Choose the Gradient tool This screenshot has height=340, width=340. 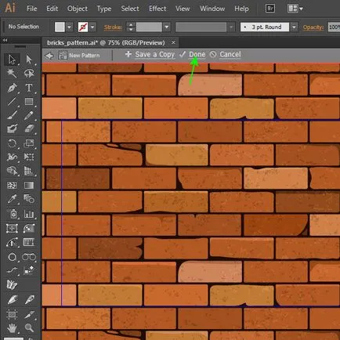[29, 185]
